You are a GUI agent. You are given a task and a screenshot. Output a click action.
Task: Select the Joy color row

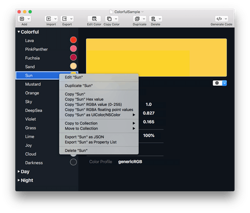point(38,145)
